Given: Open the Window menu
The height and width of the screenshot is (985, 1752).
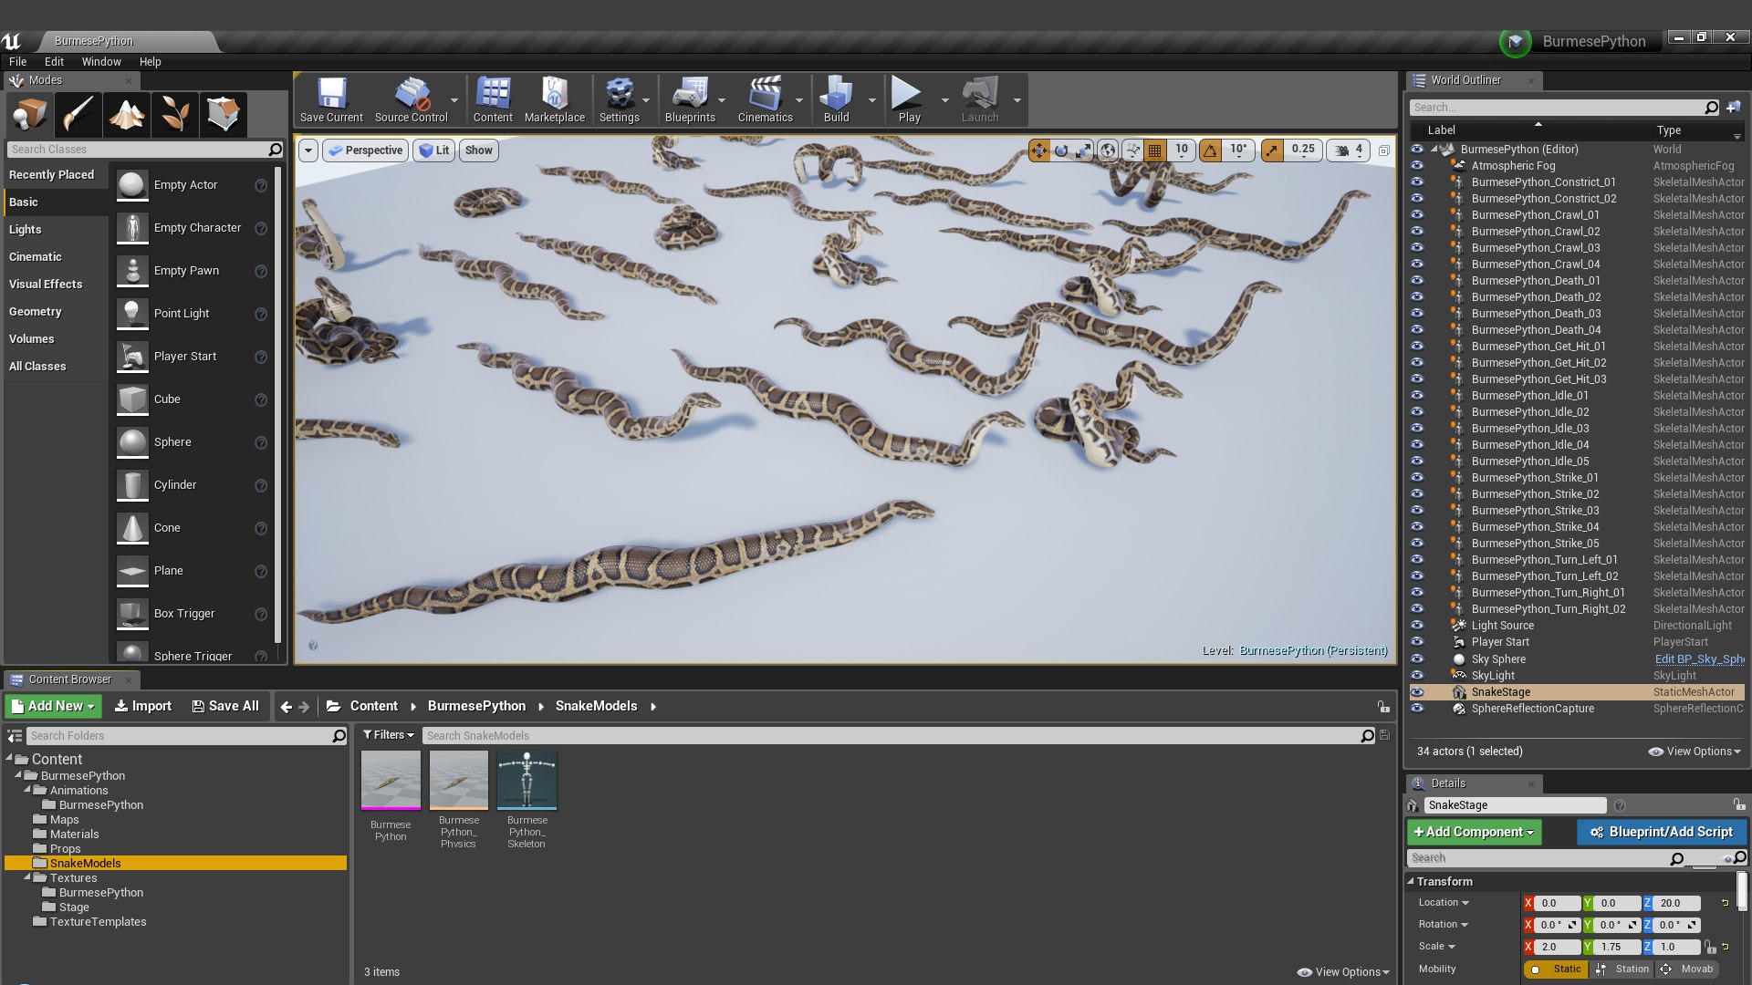Looking at the screenshot, I should [x=101, y=62].
